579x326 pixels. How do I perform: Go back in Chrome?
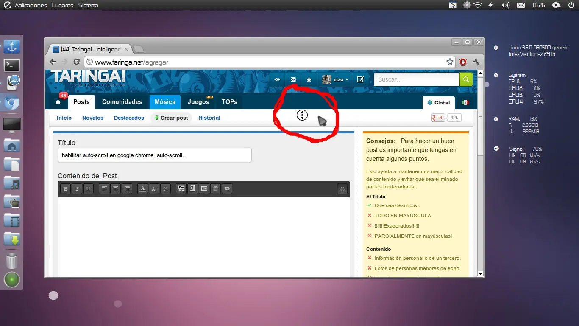click(53, 62)
